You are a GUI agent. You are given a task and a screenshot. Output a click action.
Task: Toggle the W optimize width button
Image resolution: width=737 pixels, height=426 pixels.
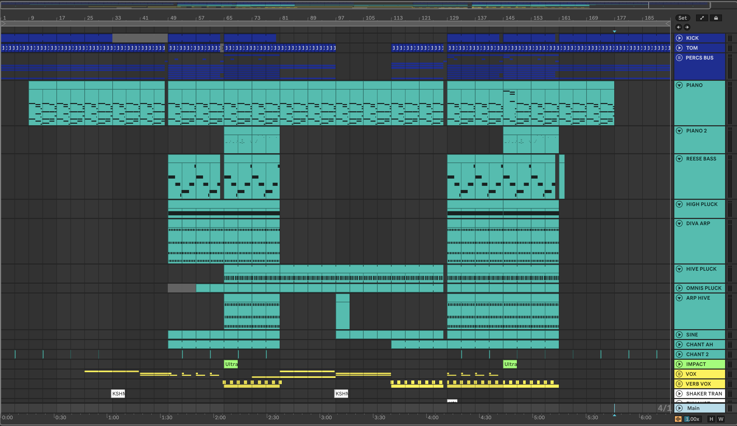point(721,419)
